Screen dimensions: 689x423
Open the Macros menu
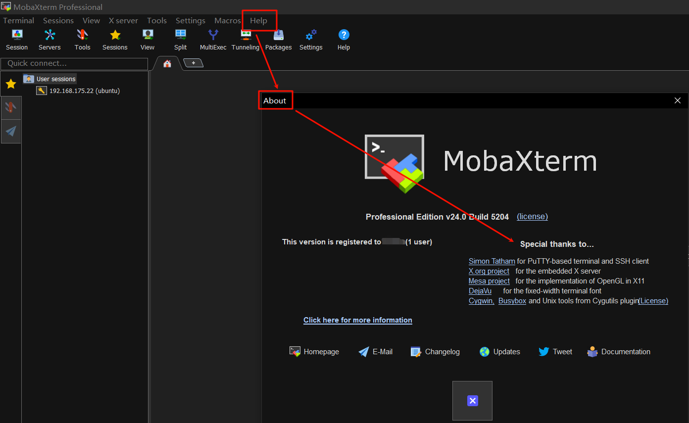pyautogui.click(x=228, y=20)
